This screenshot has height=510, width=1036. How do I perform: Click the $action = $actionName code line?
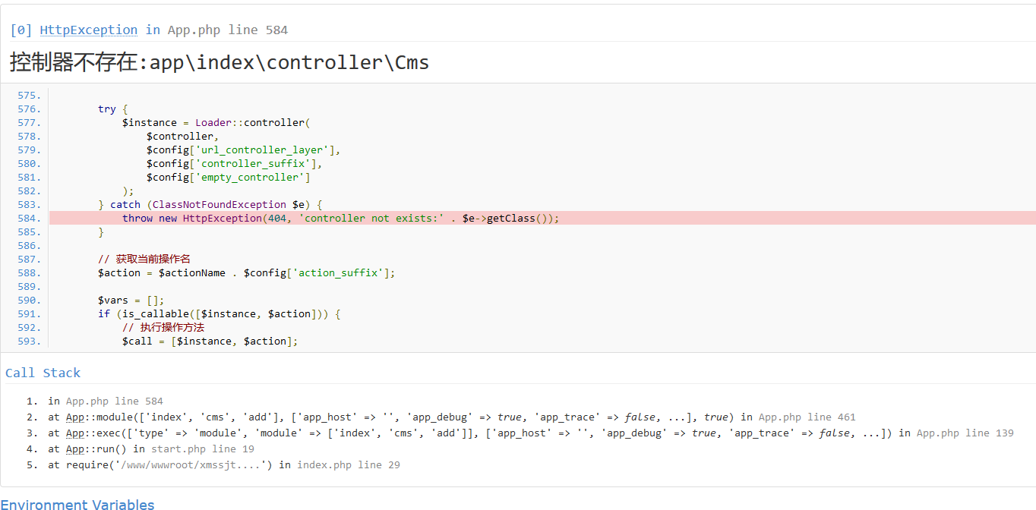246,272
